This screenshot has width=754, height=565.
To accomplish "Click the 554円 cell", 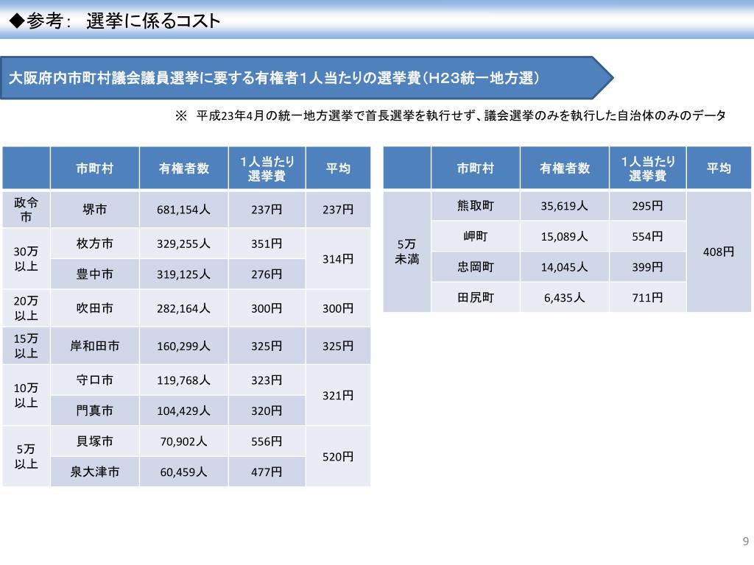I will [x=648, y=236].
